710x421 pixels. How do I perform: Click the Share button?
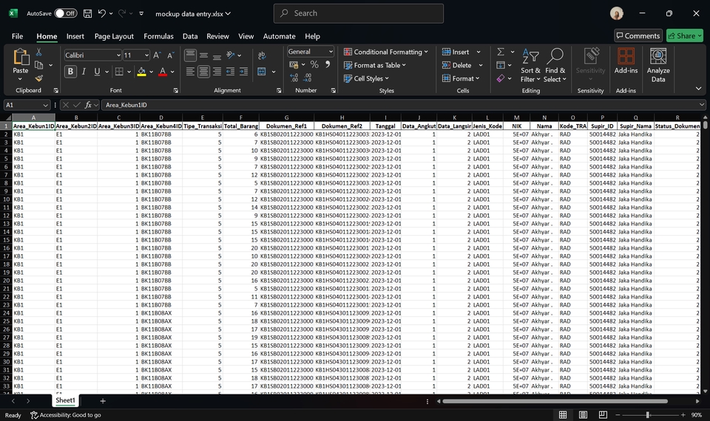coord(685,35)
